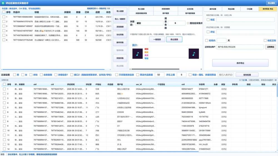Click the 正则导出 button
Screen dimensions: 278x156
pos(270,47)
